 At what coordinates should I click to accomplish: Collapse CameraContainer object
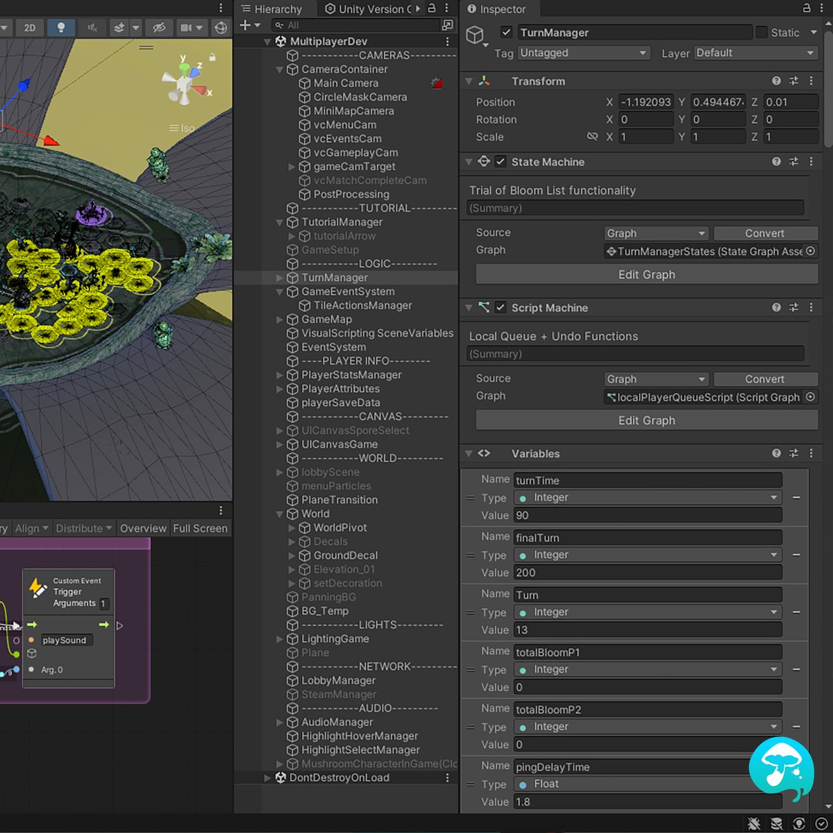280,69
